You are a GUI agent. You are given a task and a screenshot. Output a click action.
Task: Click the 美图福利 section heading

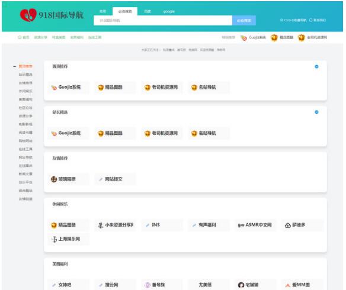[x=60, y=264]
